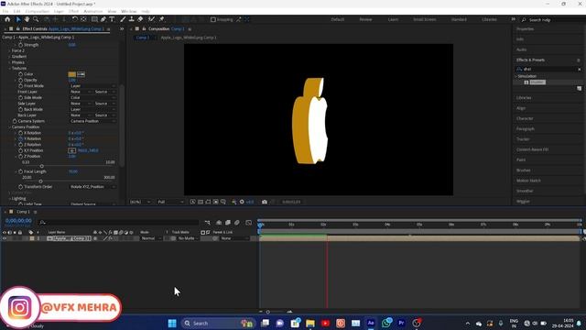The image size is (586, 330).
Task: Select the Brush tool
Action: click(123, 19)
